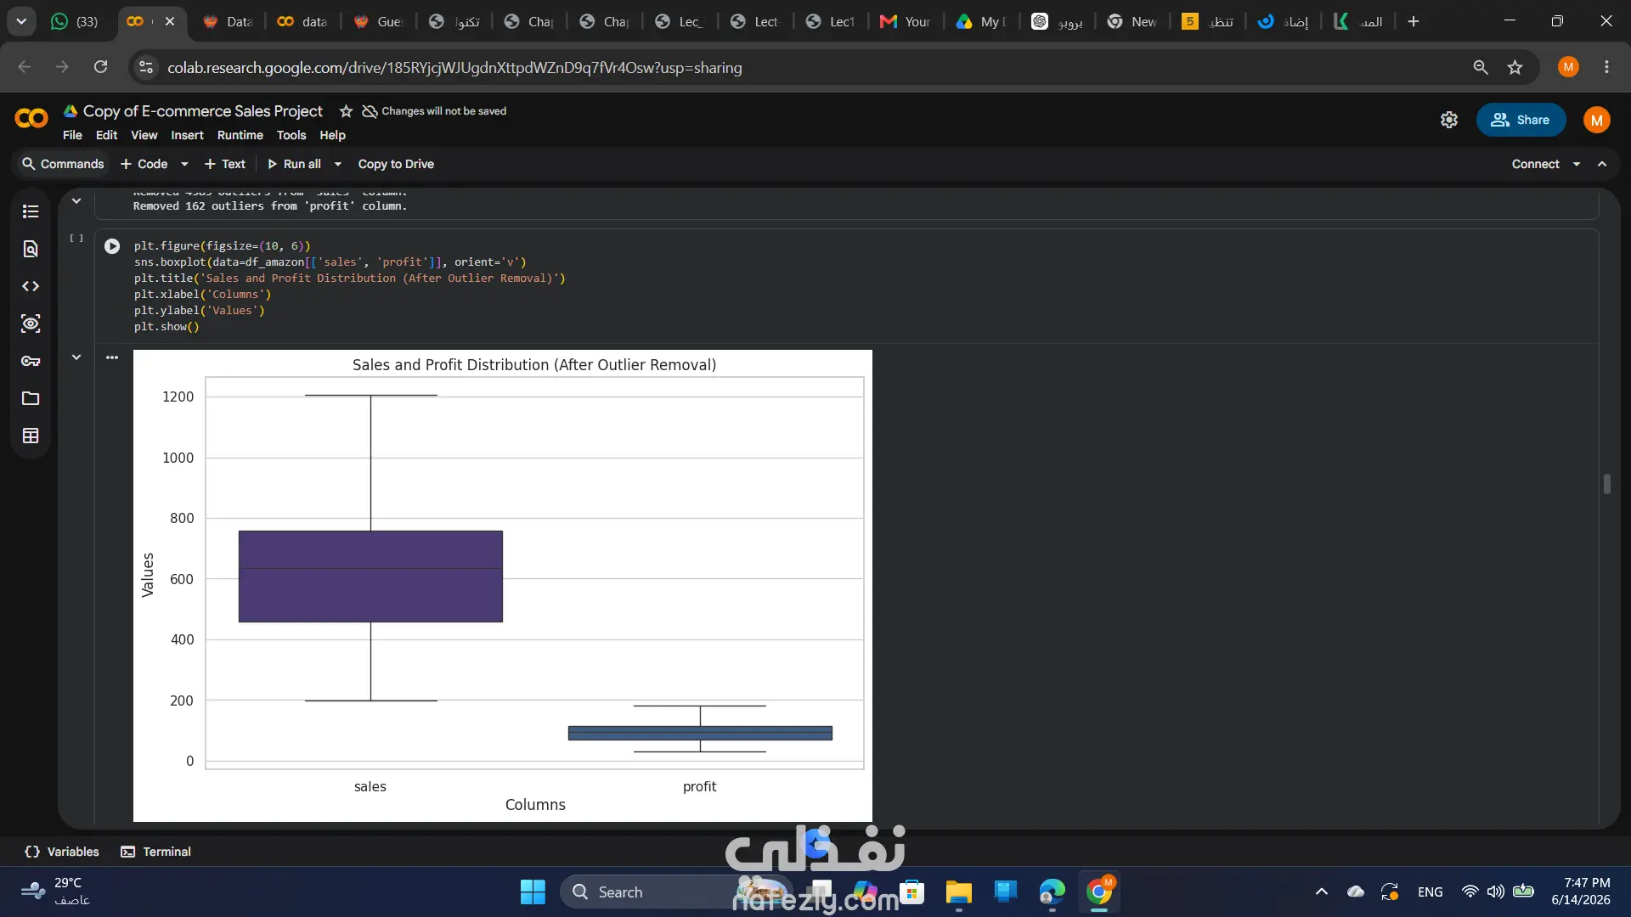Switch to the Google Drive tab
Viewport: 1631px width, 917px height.
pos(981,21)
